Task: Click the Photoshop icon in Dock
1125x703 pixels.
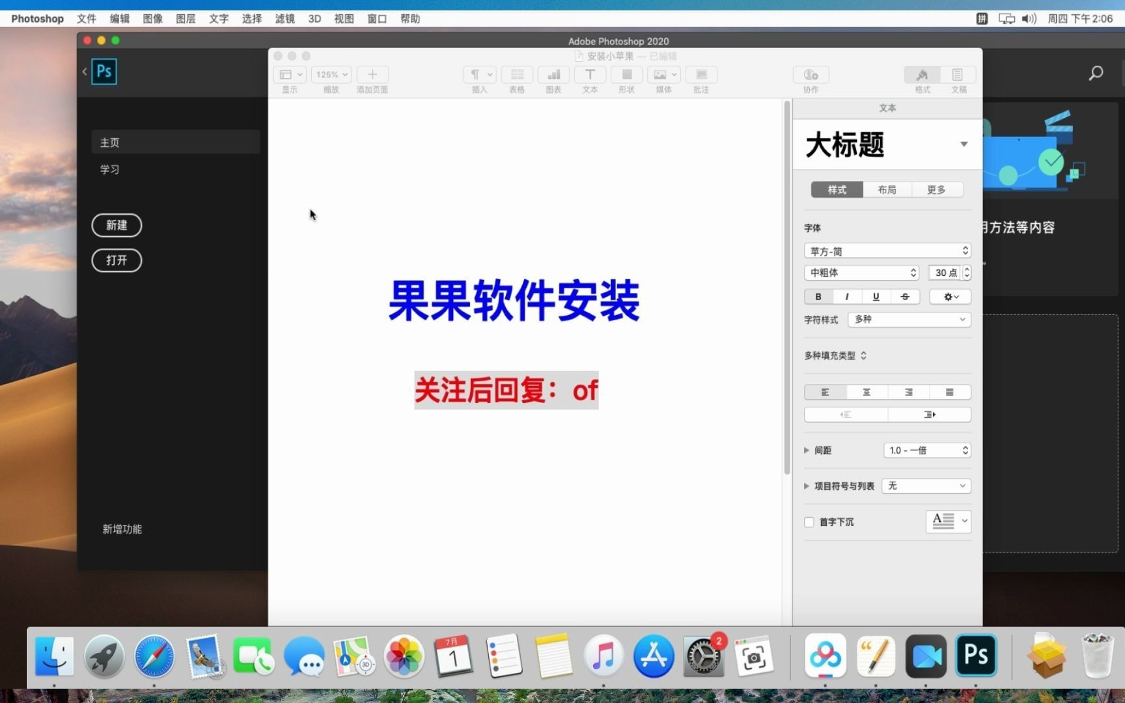Action: pyautogui.click(x=976, y=655)
